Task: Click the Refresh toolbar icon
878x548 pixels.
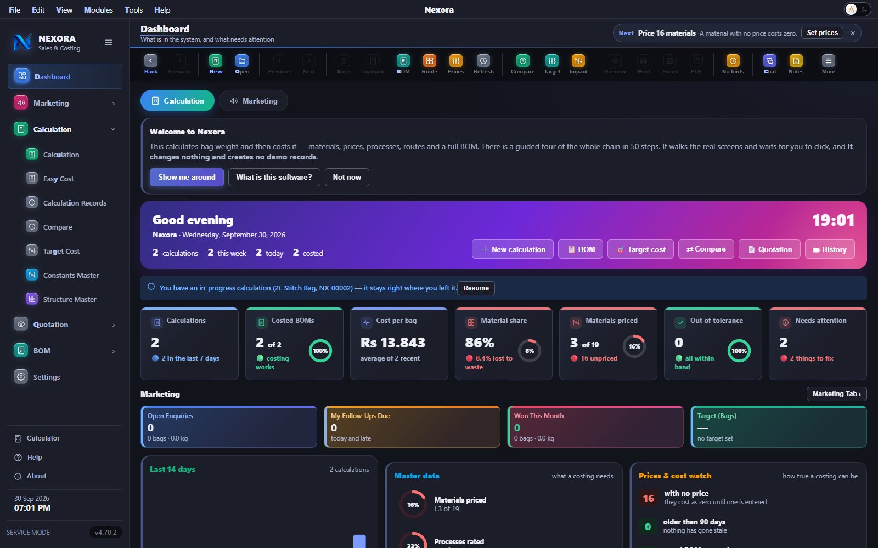Action: coord(483,64)
